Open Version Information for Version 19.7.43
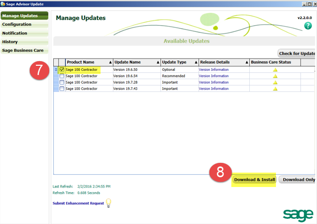Image resolution: width=317 pixels, height=224 pixels. [214, 89]
